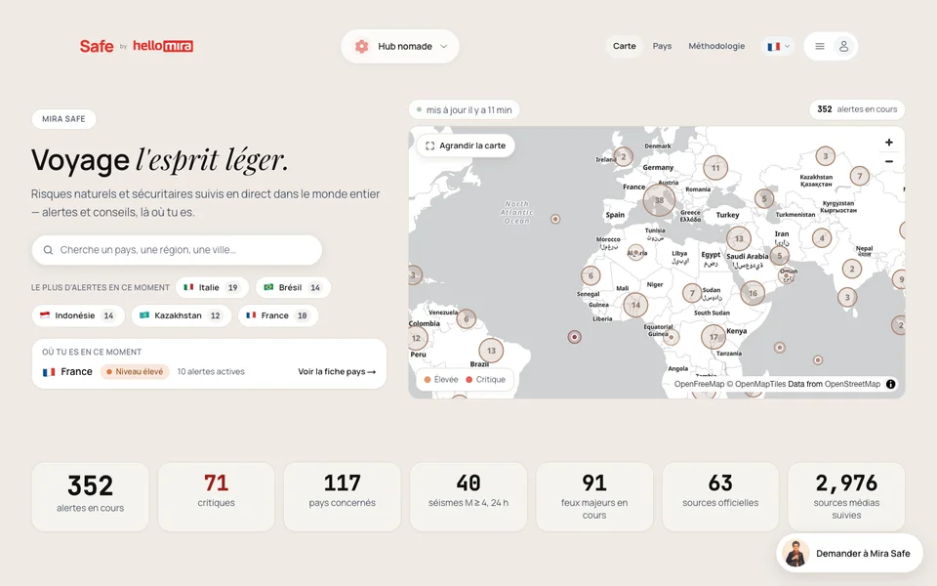Zoom in the map with plus
937x586 pixels.
(x=888, y=143)
